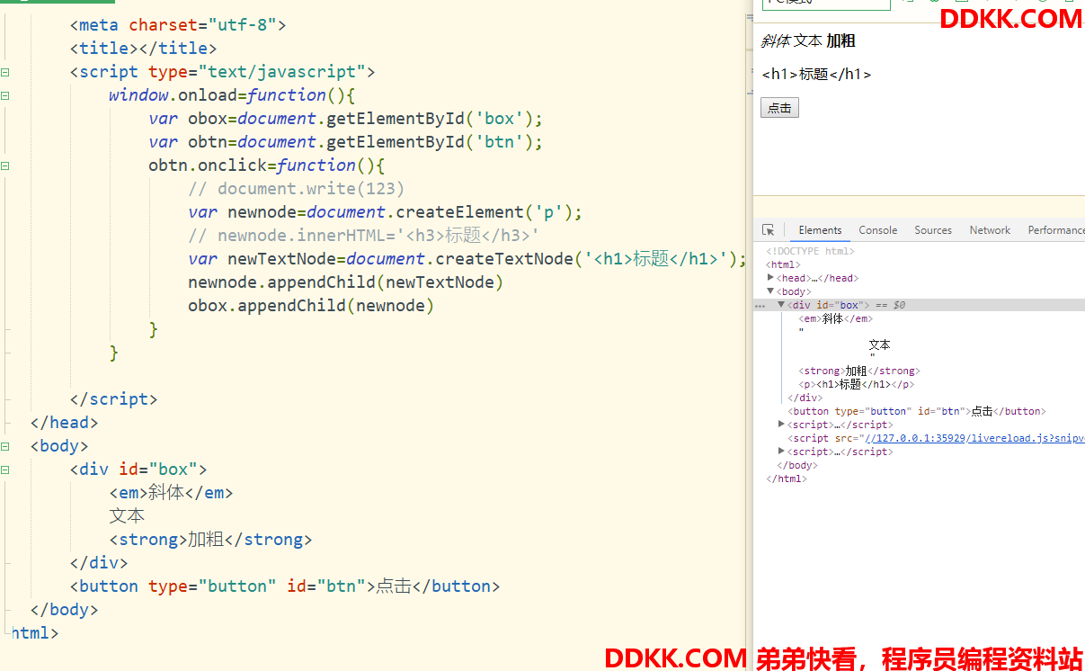Image resolution: width=1085 pixels, height=671 pixels.
Task: Click the closing </body> tag in editor
Action: [64, 610]
